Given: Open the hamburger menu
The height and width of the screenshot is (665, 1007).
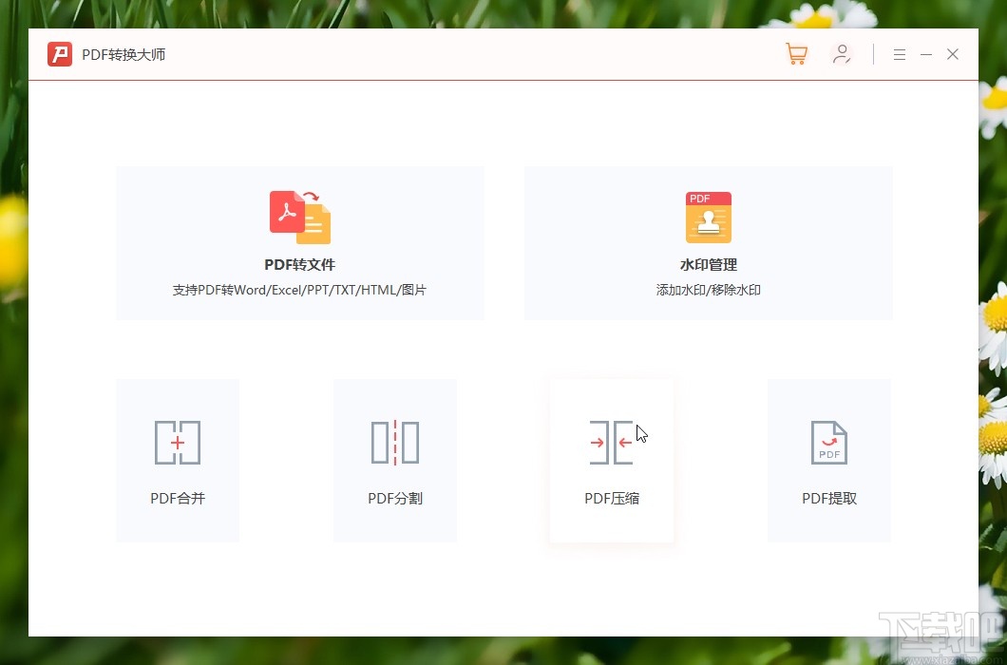Looking at the screenshot, I should pyautogui.click(x=899, y=54).
